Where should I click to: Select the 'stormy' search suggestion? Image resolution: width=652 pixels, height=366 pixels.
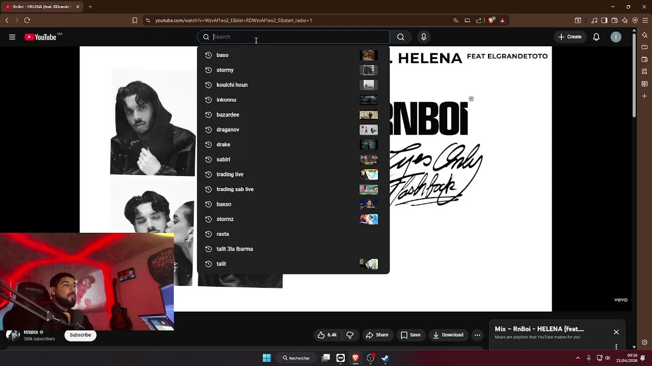click(x=293, y=70)
